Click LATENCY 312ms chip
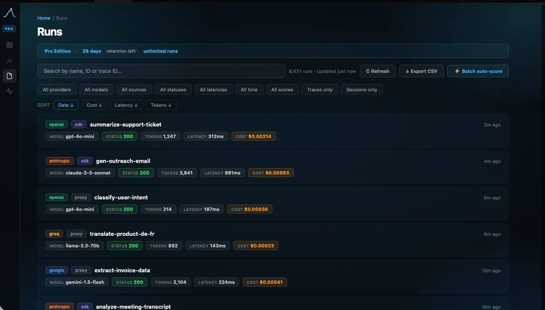 206,136
